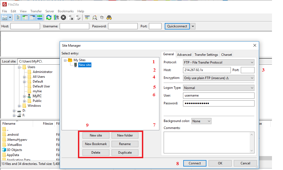This screenshot has width=283, height=170.
Task: Select the General tab
Action: point(169,54)
